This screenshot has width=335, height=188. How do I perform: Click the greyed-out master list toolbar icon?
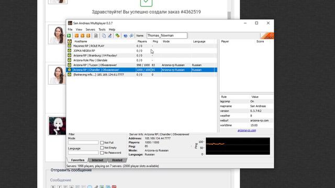point(96,36)
